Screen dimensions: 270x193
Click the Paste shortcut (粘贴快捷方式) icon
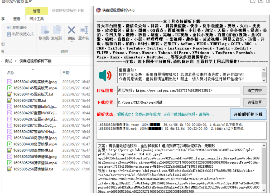click(9, 34)
